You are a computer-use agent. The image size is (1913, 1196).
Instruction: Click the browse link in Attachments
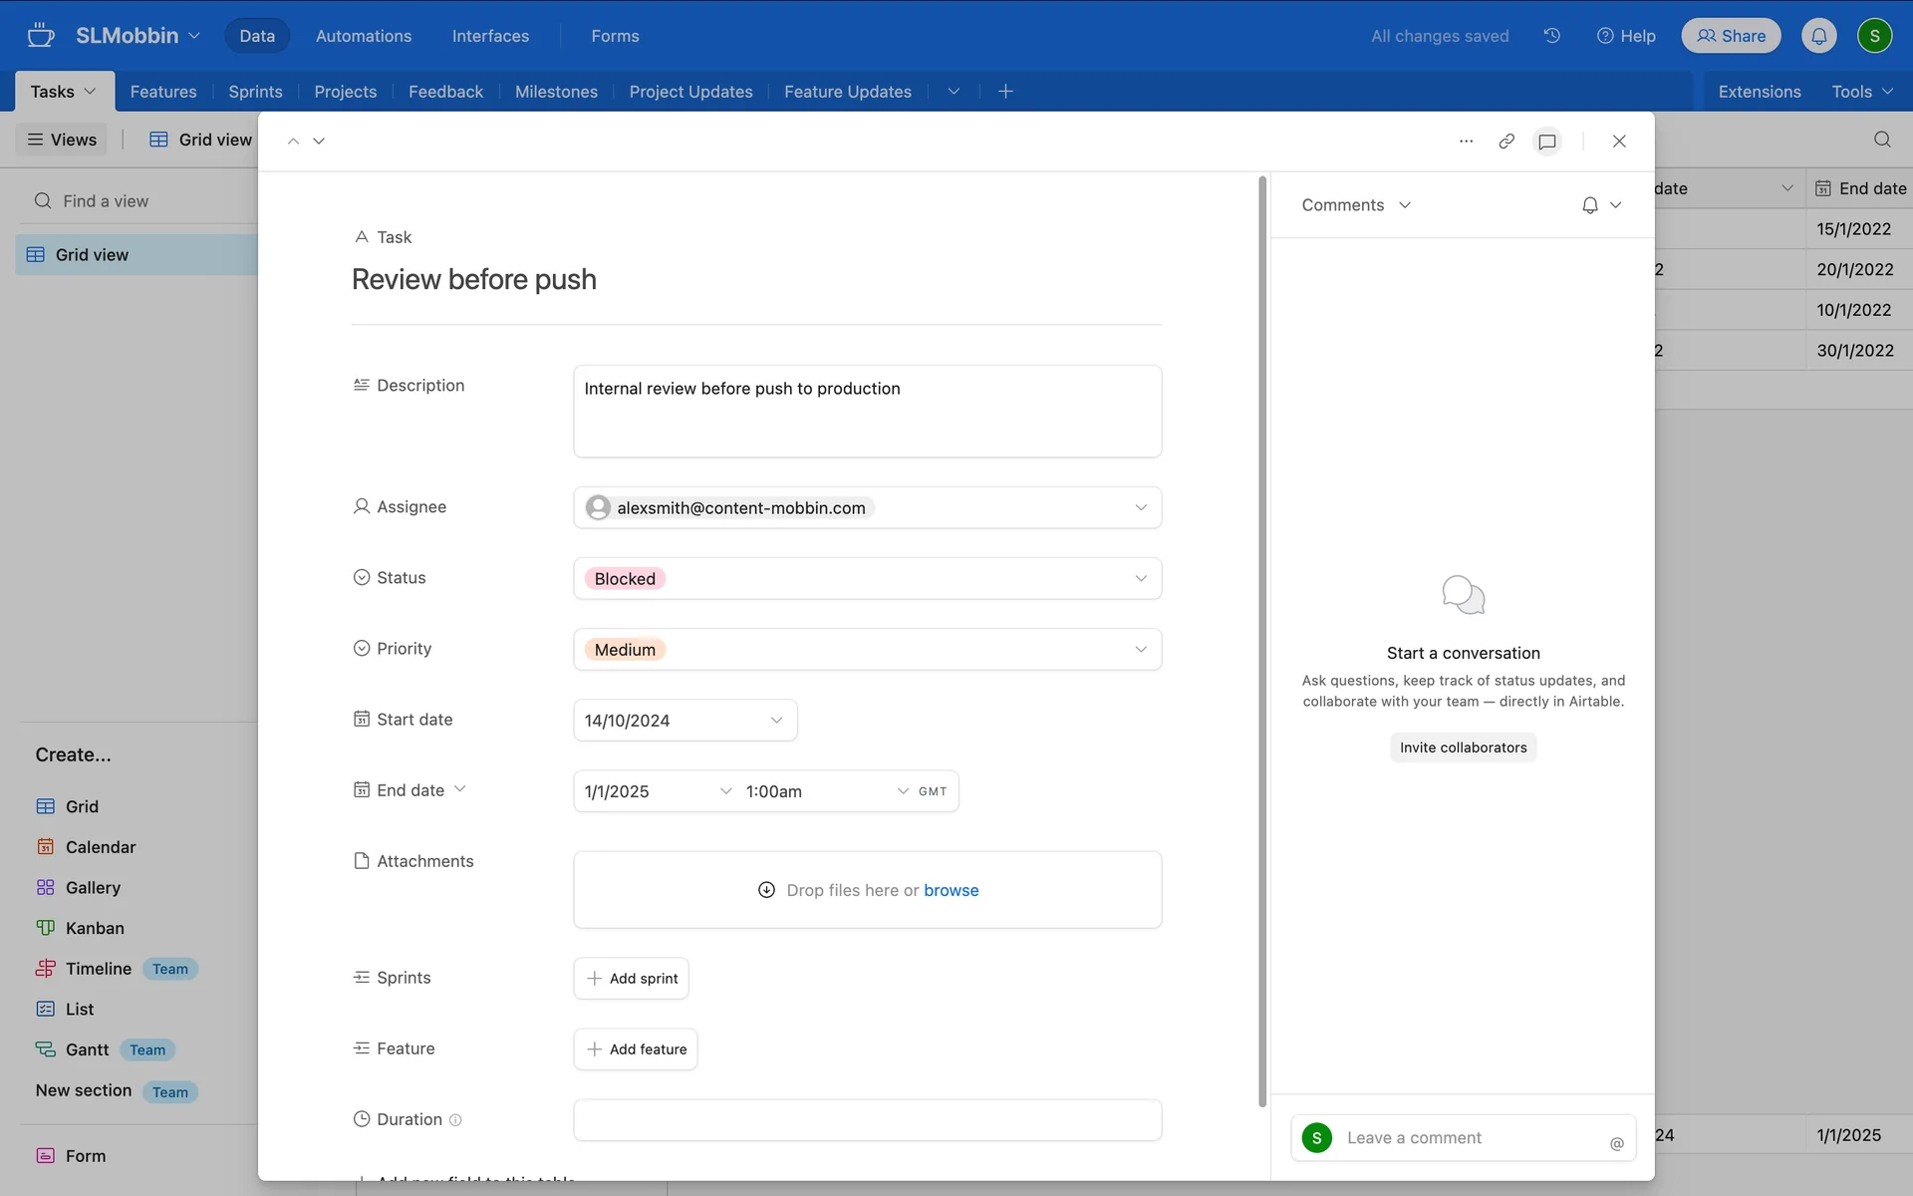point(951,890)
